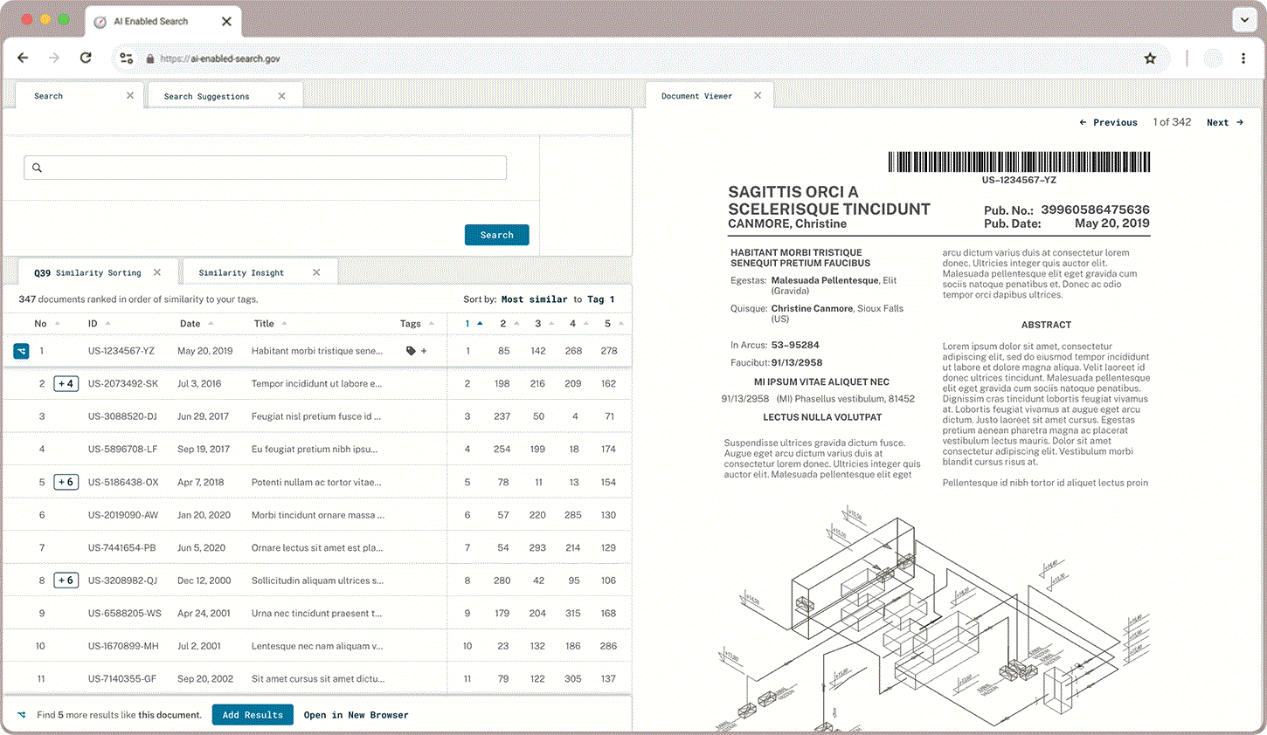1267x735 pixels.
Task: Click the isometric piping diagram
Action: point(935,617)
